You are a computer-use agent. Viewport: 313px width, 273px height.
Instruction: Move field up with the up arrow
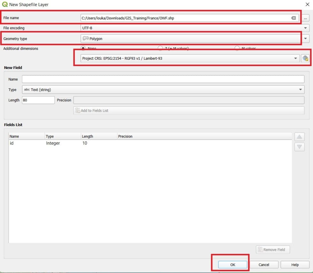299,137
